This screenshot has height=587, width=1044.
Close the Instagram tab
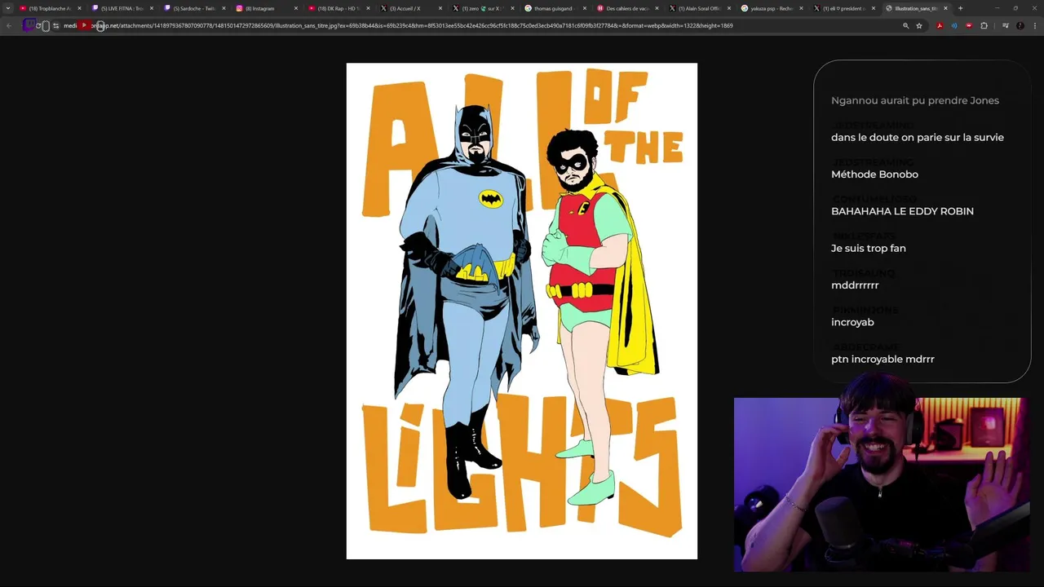[295, 8]
